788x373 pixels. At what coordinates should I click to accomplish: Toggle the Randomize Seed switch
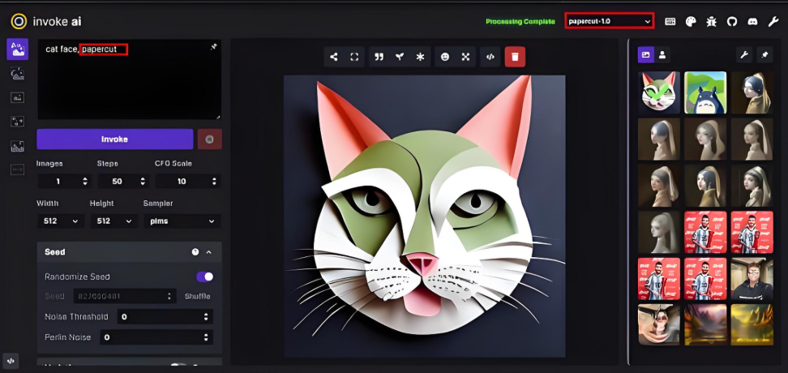click(204, 277)
